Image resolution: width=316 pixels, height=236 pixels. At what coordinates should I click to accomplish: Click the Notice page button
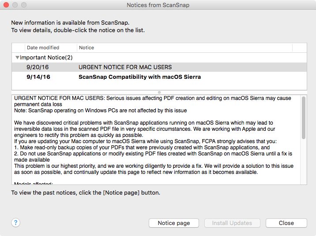coord(174,223)
